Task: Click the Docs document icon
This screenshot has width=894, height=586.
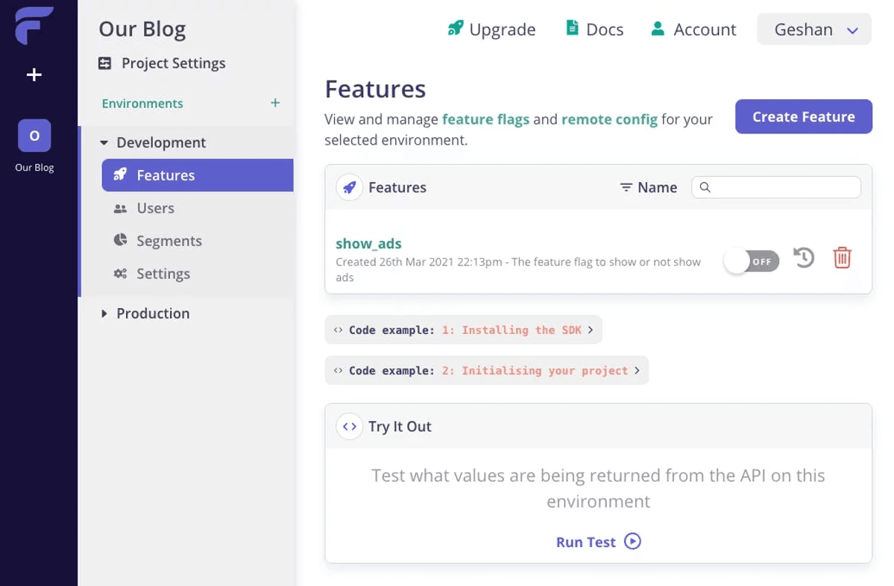Action: 572,28
